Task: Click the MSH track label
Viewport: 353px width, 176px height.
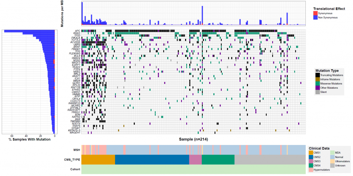Action: tap(77, 150)
